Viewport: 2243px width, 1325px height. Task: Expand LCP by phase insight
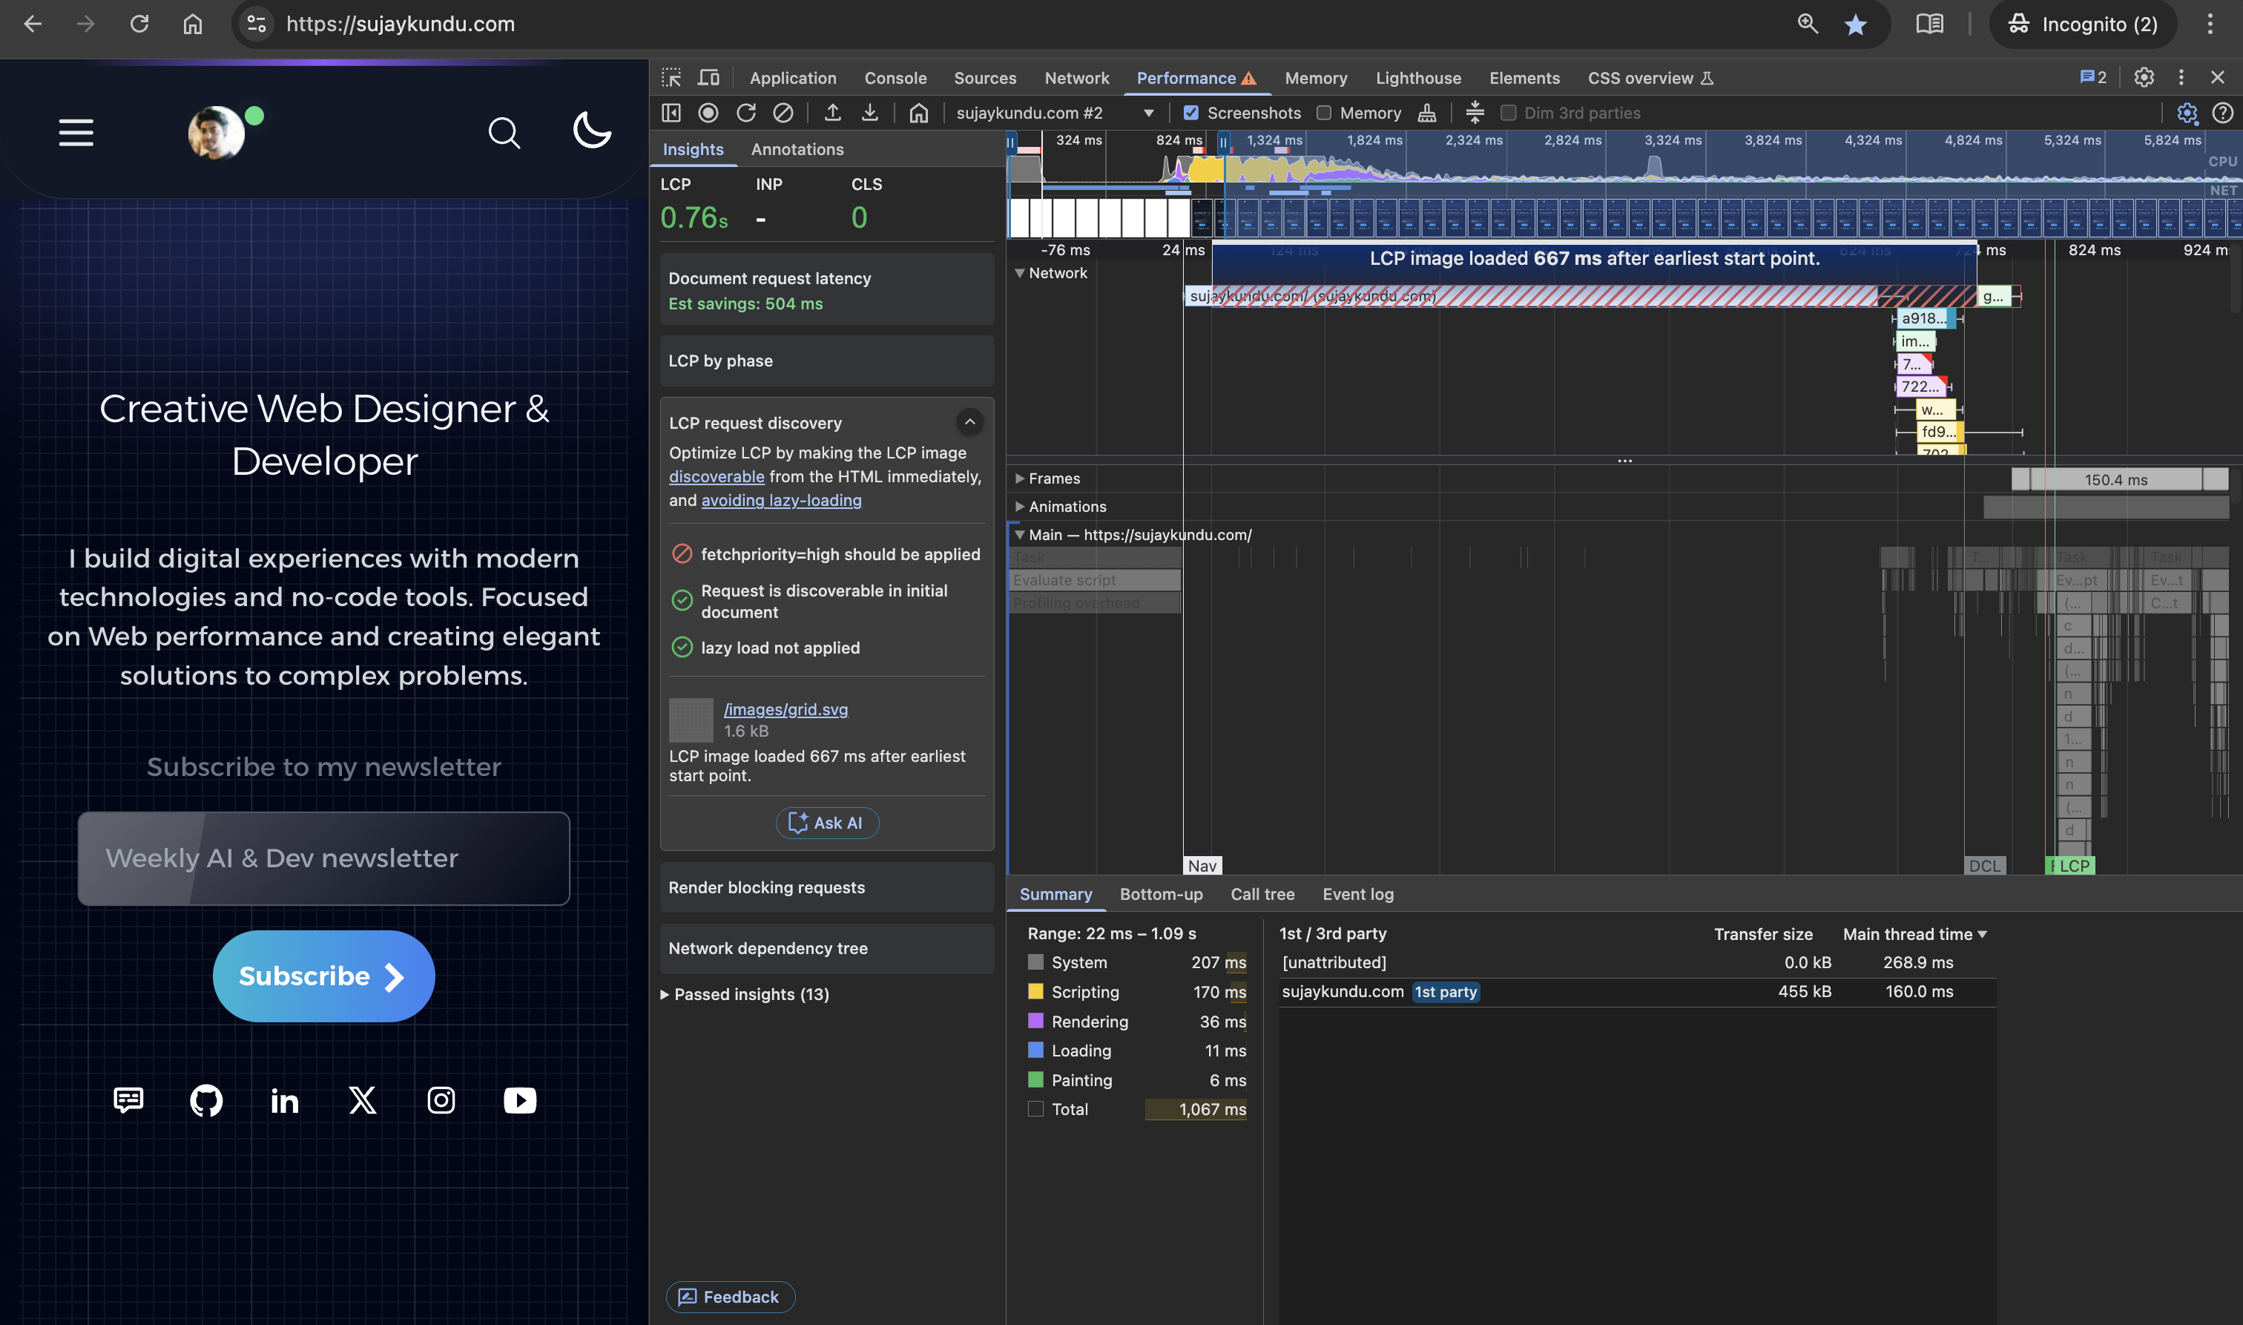tap(826, 361)
